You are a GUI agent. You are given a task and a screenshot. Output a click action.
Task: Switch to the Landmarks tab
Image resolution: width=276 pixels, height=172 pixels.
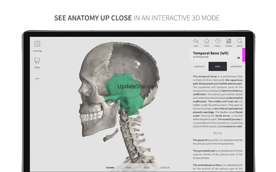click(236, 66)
